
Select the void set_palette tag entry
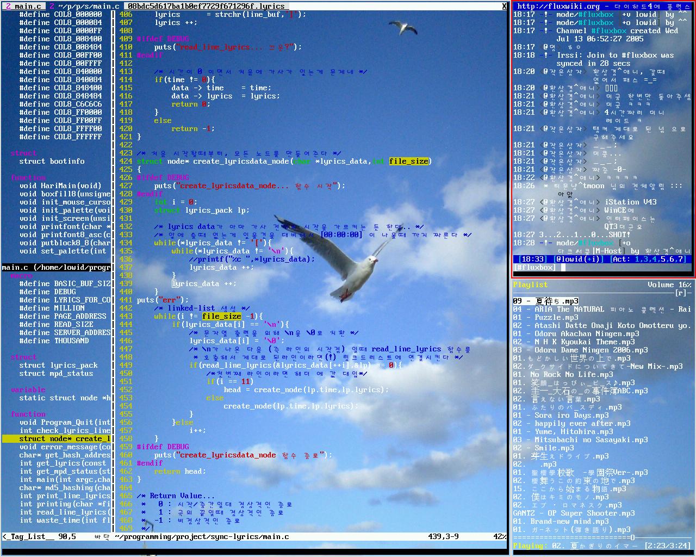coord(63,251)
